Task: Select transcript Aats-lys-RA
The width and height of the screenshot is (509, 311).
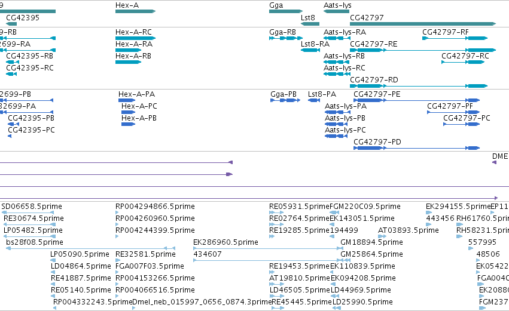Action: click(x=337, y=38)
